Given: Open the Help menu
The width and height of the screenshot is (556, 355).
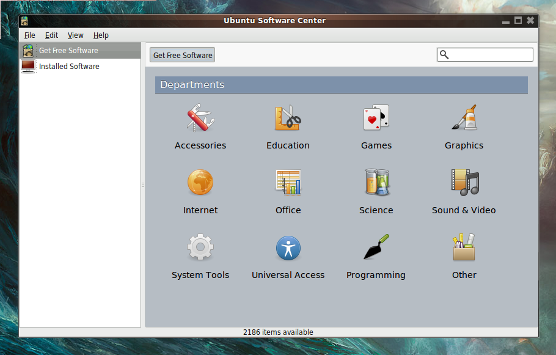Looking at the screenshot, I should pyautogui.click(x=101, y=35).
